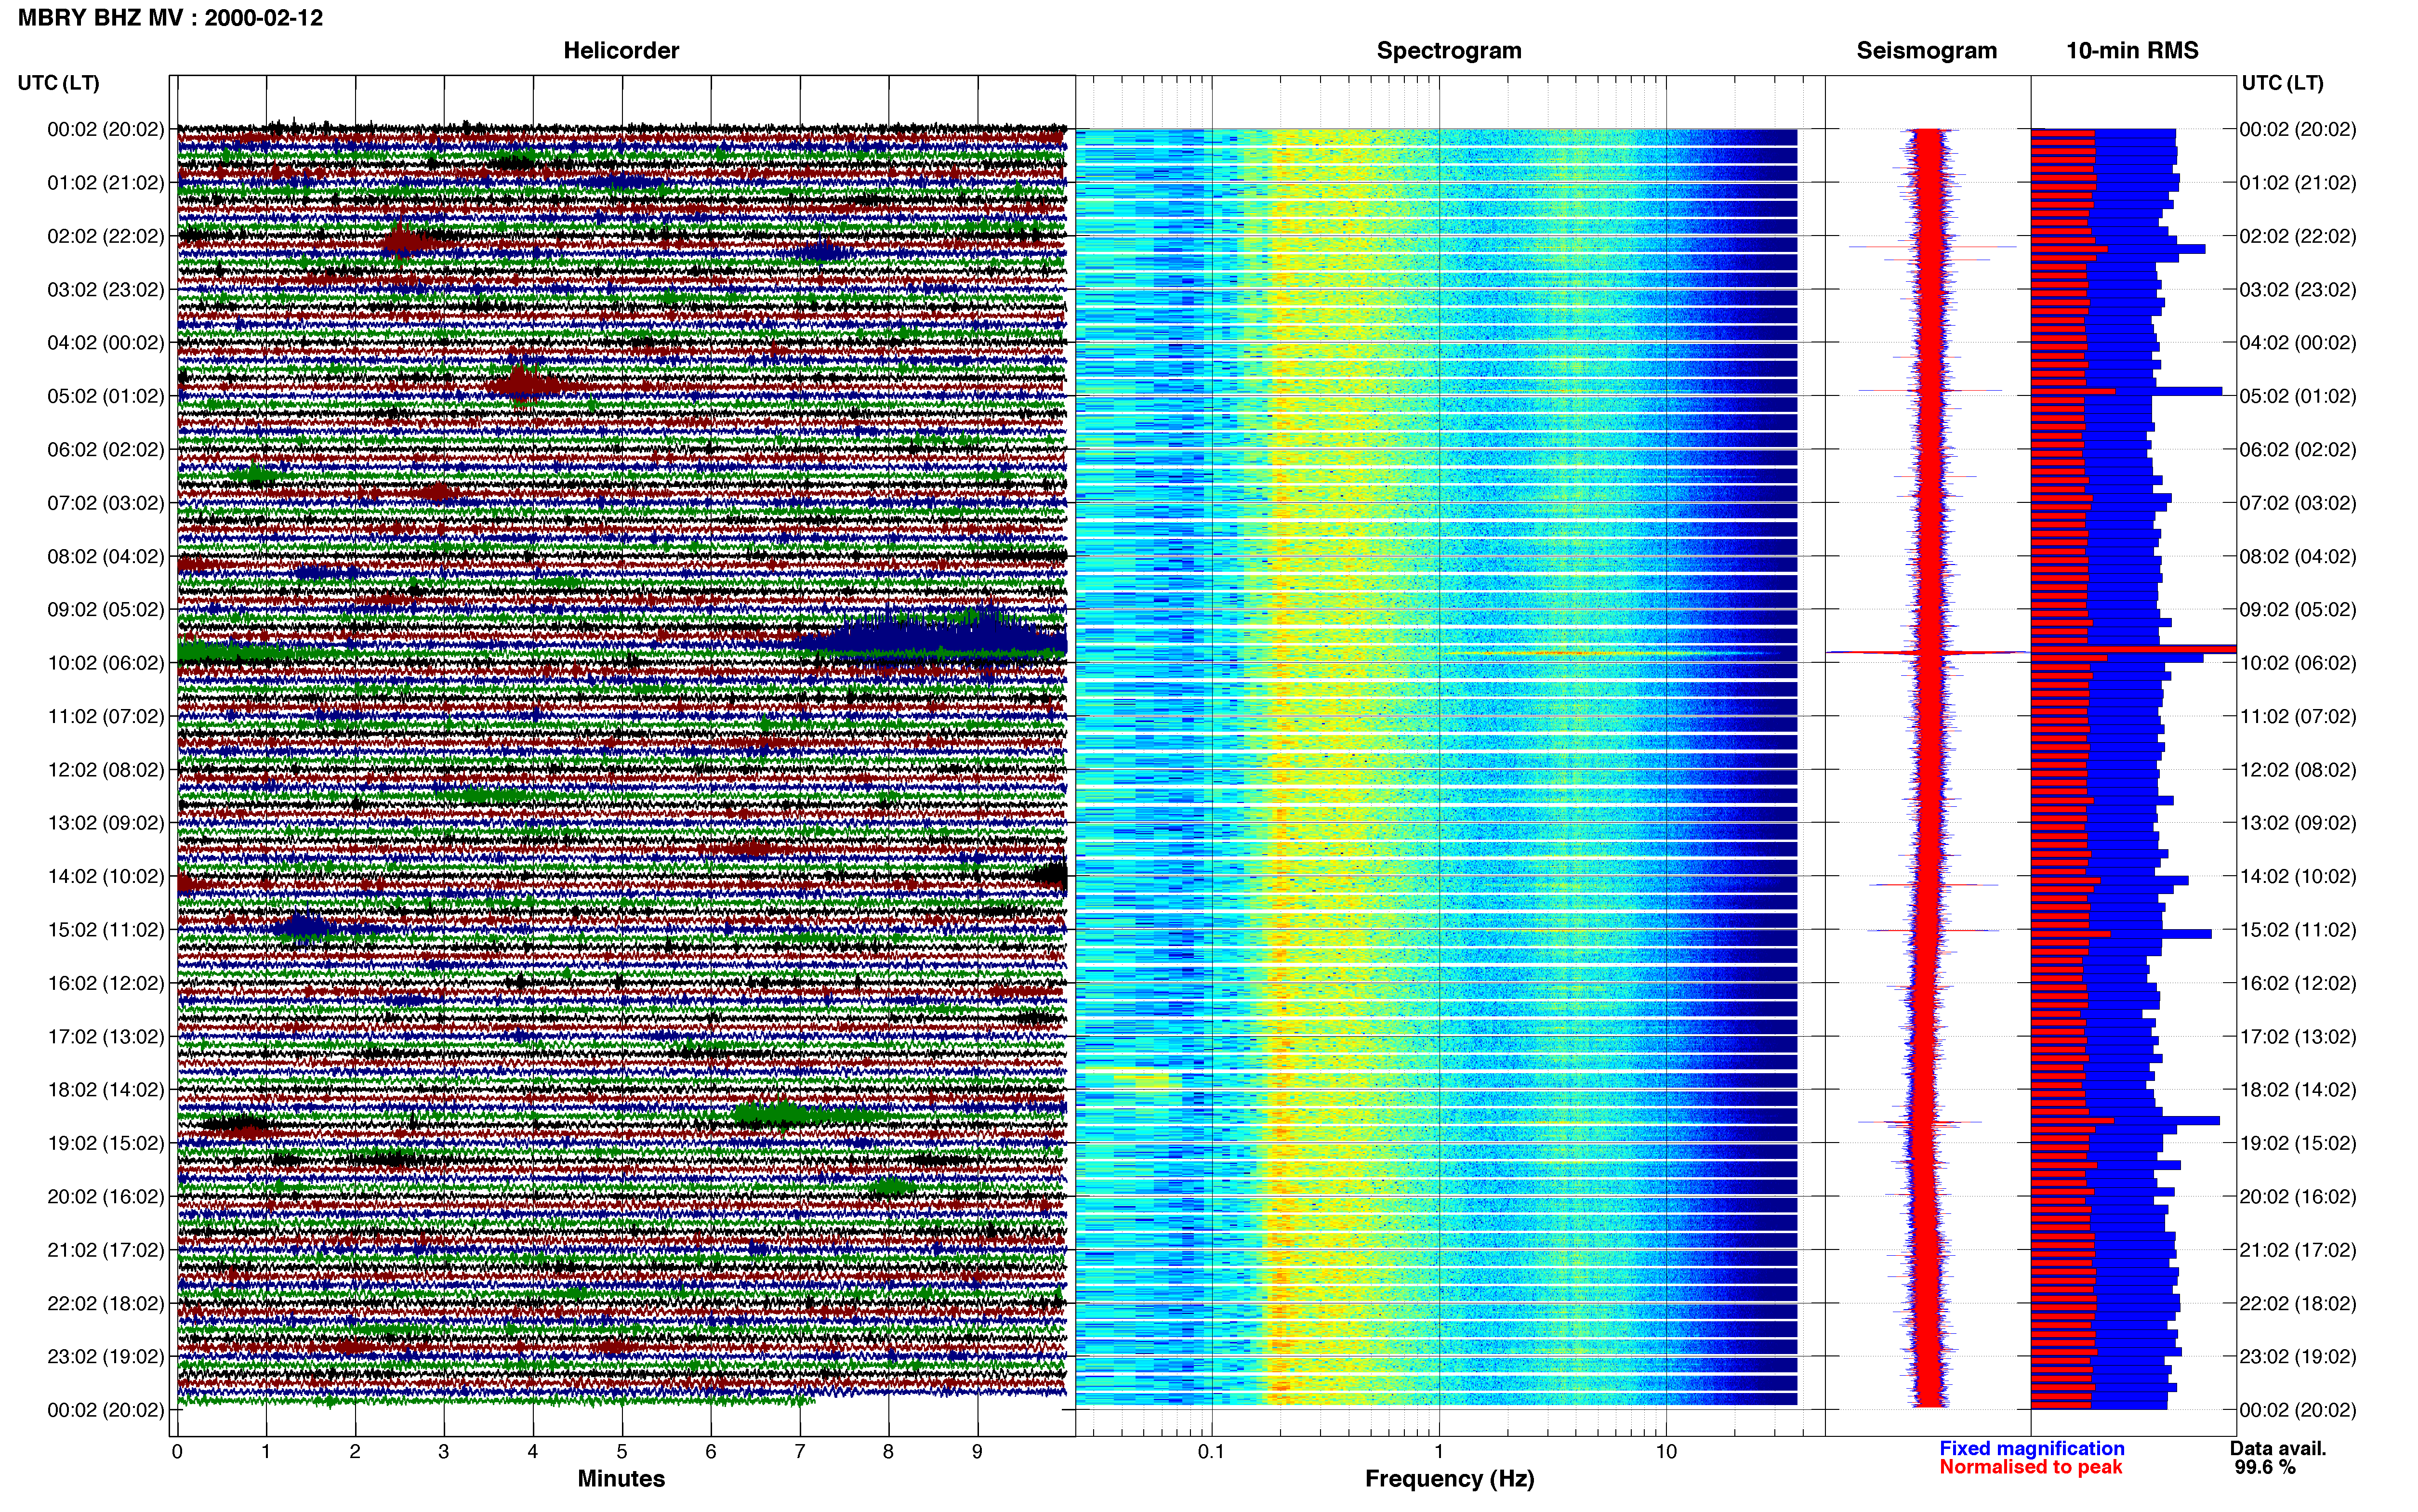Click the "08:02 (04:02)" time label beside the Helicorder
Viewport: 2418px width, 1512px height.
105,556
